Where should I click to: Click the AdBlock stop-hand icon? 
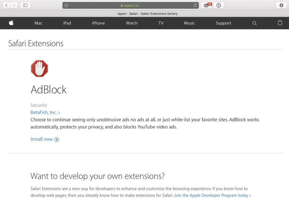click(39, 68)
